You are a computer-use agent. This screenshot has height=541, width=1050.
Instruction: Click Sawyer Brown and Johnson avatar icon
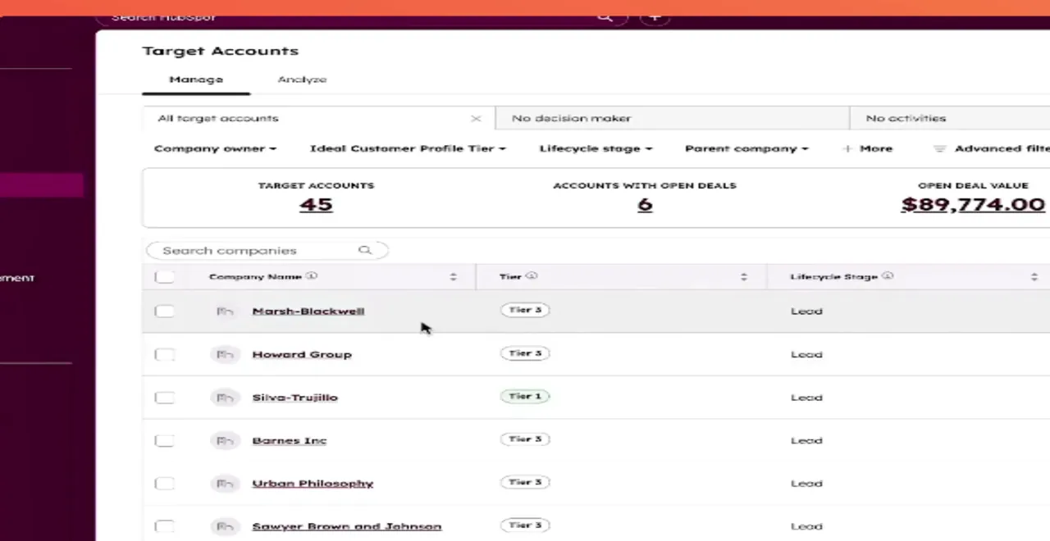[224, 526]
